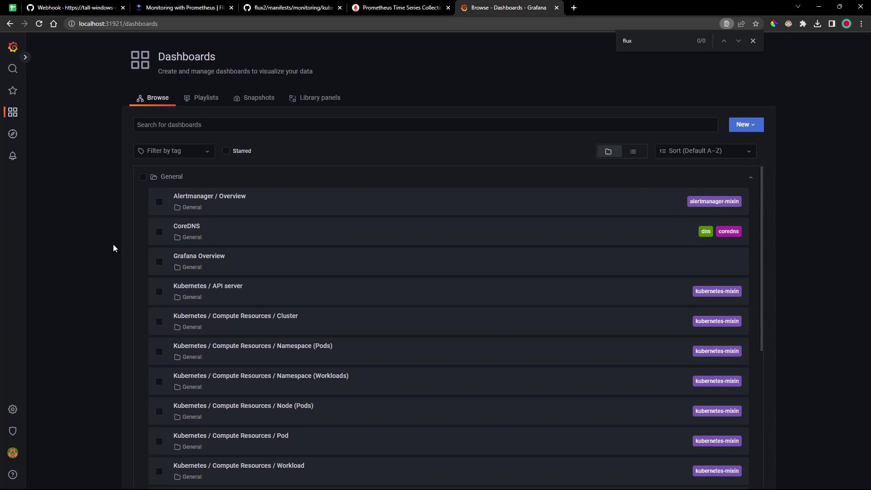The height and width of the screenshot is (490, 871).
Task: Switch to the Playlists tab
Action: [201, 98]
